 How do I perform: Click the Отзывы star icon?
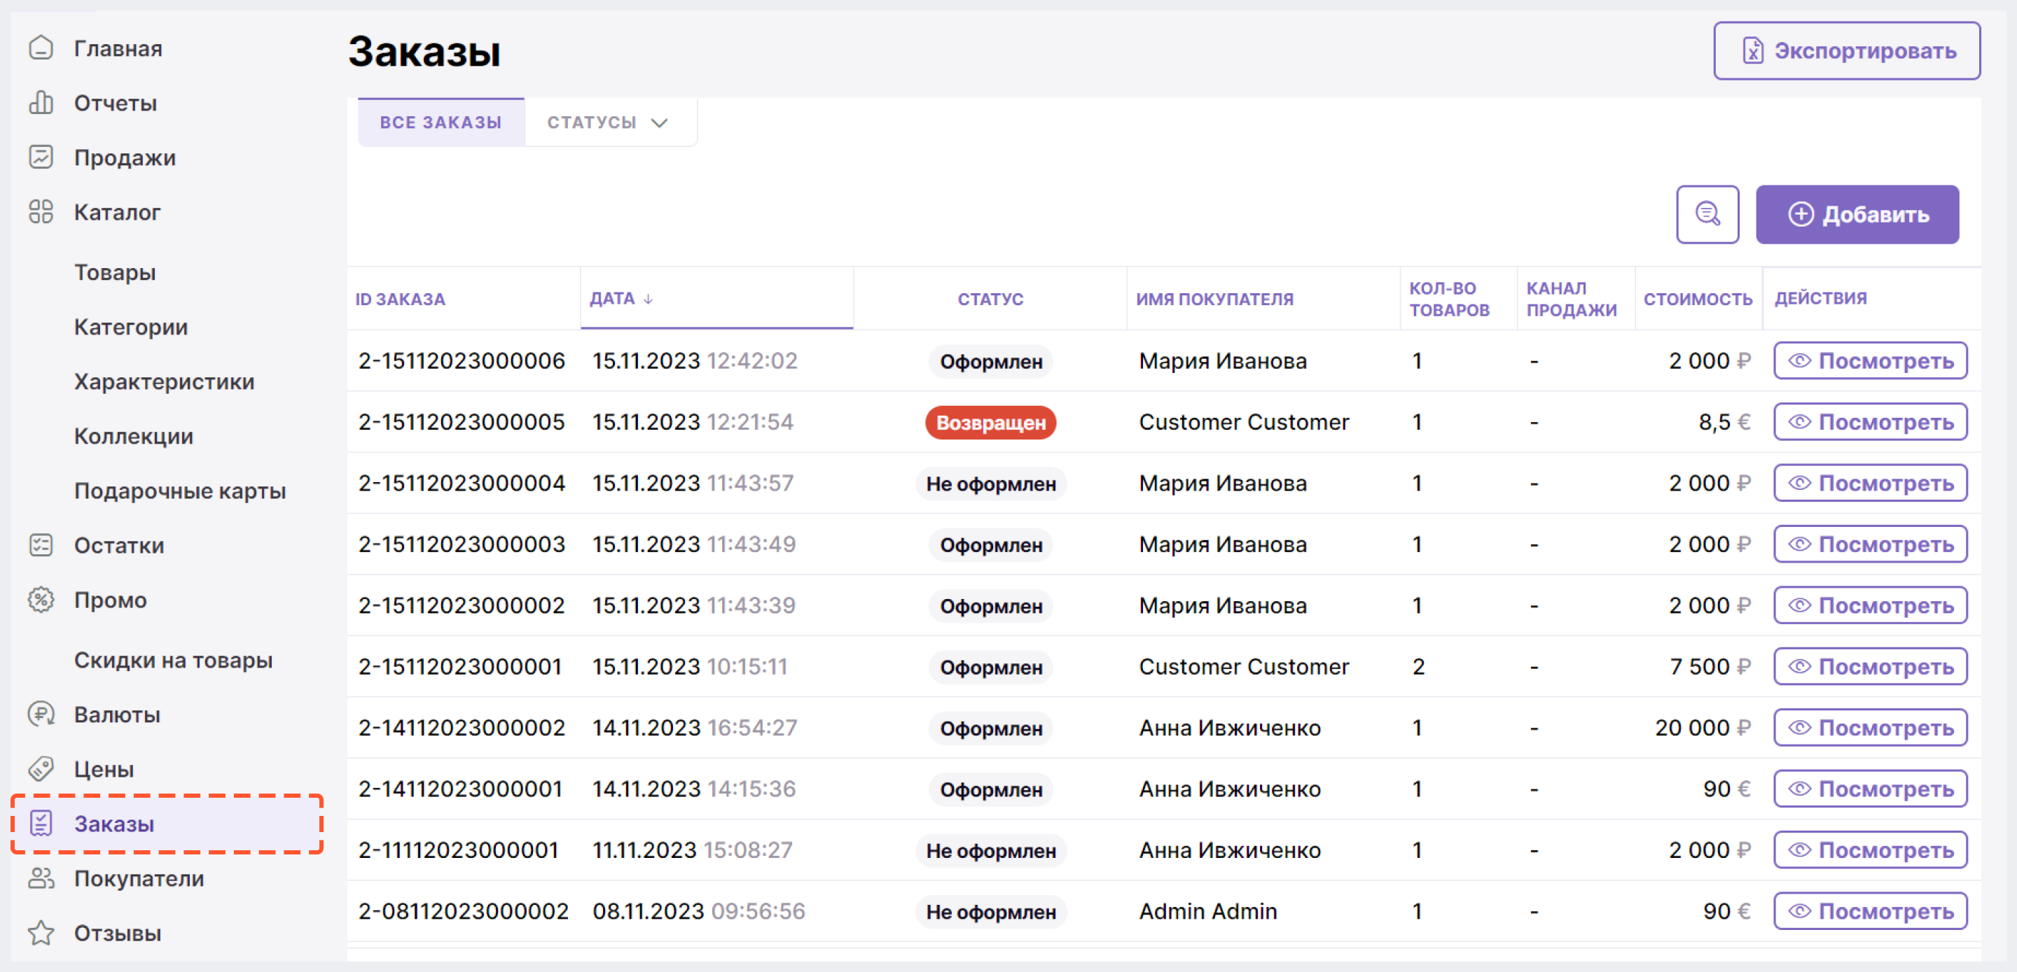[41, 933]
